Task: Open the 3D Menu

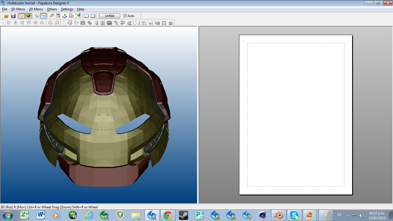Action: pos(18,9)
